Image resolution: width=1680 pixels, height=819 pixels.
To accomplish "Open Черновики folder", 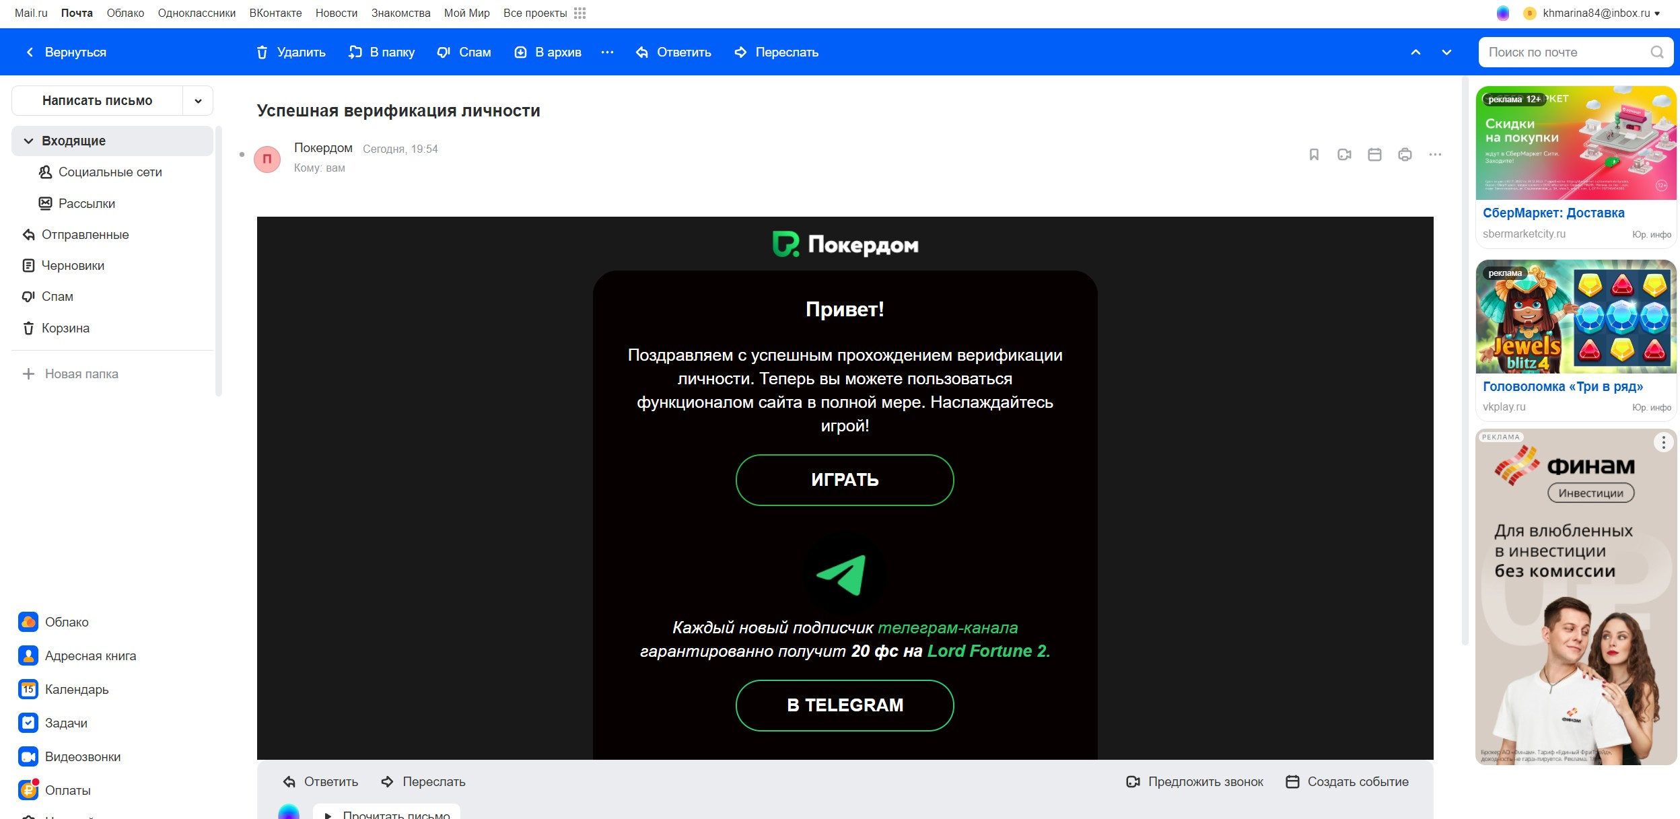I will [x=63, y=265].
